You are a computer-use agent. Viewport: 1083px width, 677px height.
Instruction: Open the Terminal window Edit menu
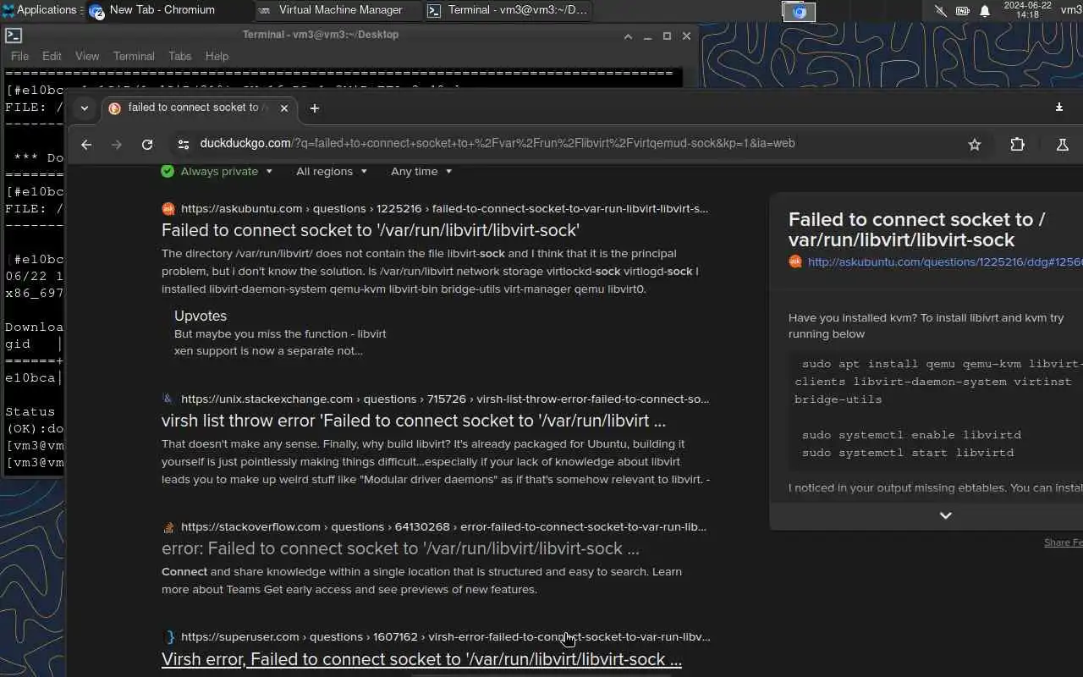(52, 56)
